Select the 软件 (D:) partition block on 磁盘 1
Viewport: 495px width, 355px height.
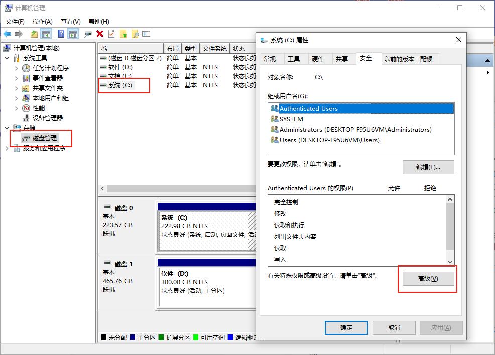point(207,287)
